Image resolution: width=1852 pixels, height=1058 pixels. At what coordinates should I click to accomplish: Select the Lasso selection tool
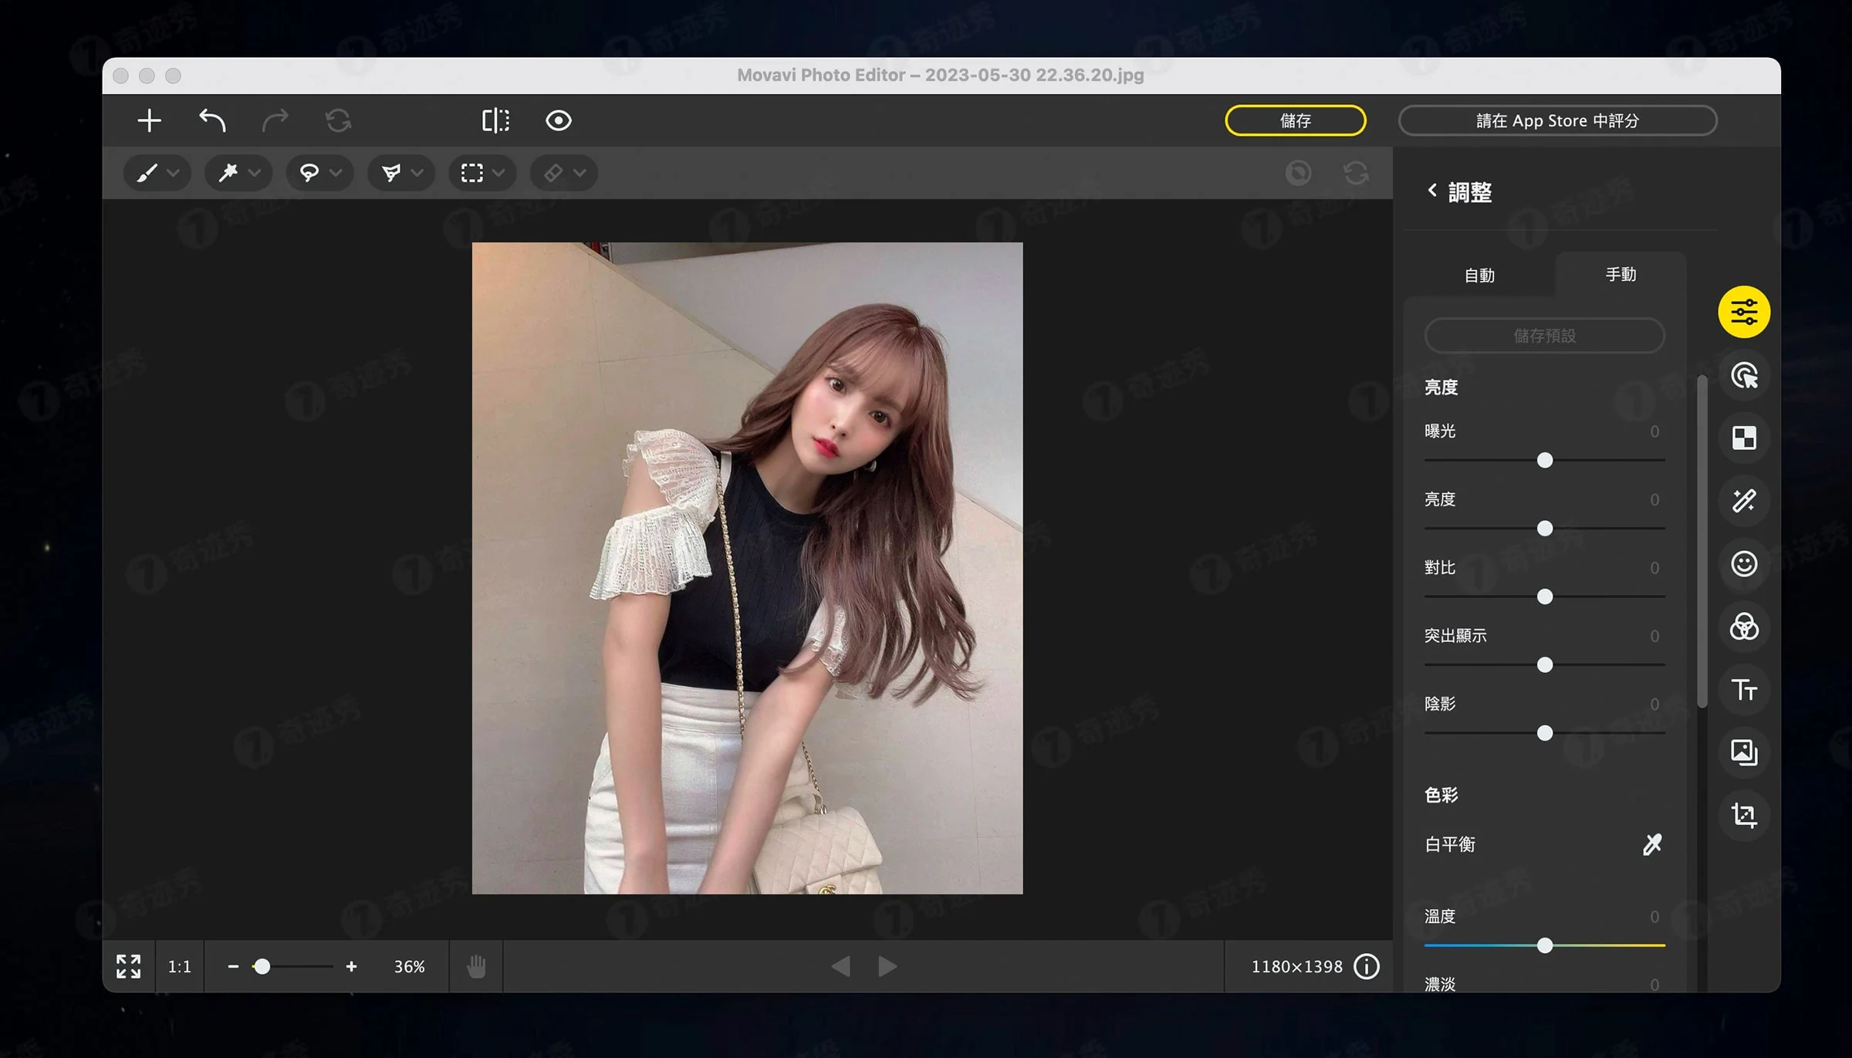coord(310,173)
